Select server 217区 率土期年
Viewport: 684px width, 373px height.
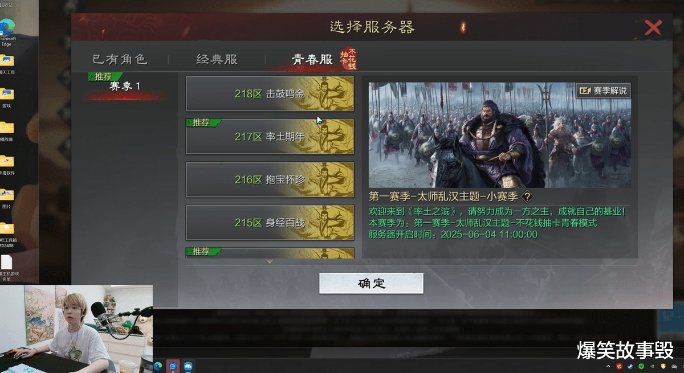click(x=270, y=137)
